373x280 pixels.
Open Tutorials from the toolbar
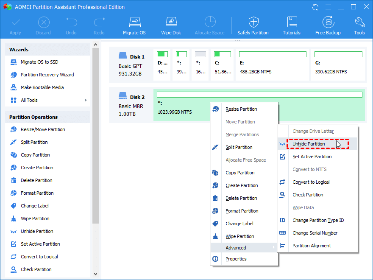point(292,22)
